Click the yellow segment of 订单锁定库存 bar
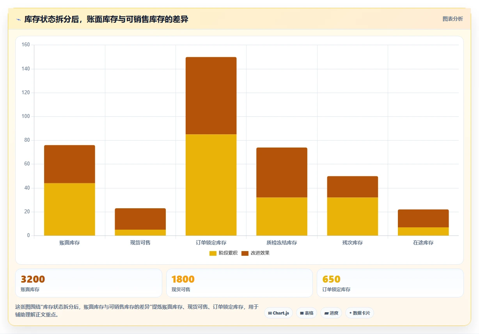The height and width of the screenshot is (334, 479). point(211,185)
